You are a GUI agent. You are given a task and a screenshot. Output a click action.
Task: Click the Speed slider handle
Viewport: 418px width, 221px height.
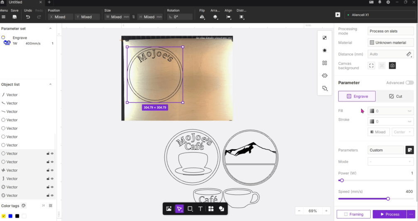point(388,199)
